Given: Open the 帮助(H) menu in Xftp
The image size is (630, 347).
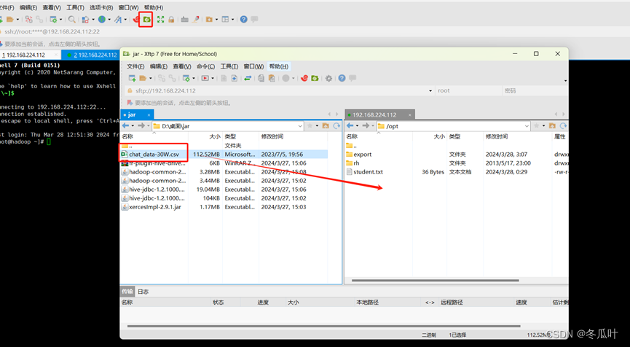Looking at the screenshot, I should click(x=279, y=66).
